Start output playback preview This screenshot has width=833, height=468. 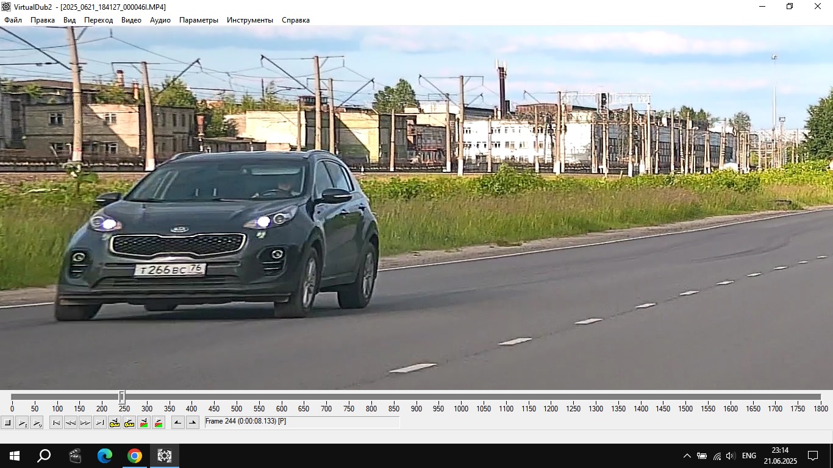click(x=37, y=422)
